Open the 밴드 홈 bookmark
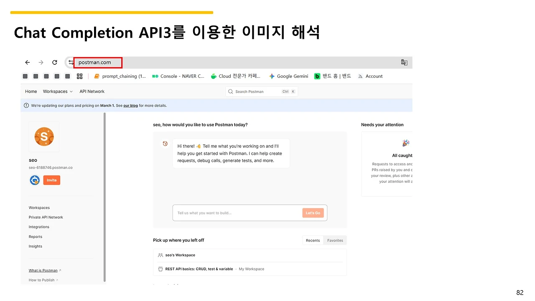Screen dimensions: 535x301 [333, 76]
